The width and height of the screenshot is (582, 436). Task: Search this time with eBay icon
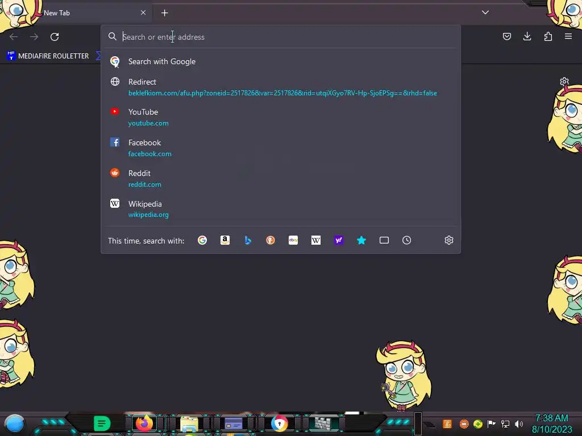pyautogui.click(x=293, y=240)
